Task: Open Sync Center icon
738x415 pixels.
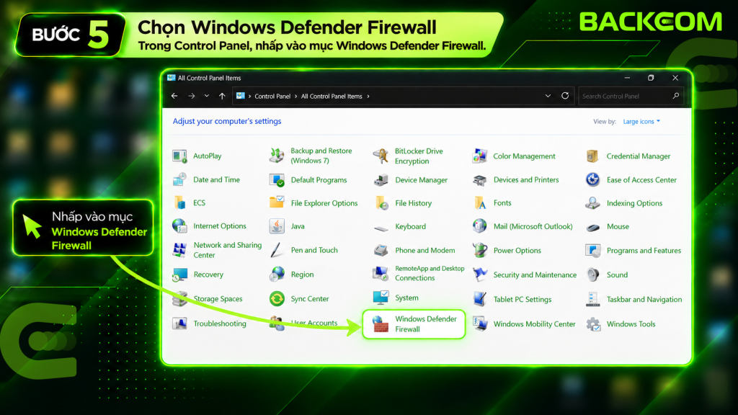Action: [x=277, y=298]
